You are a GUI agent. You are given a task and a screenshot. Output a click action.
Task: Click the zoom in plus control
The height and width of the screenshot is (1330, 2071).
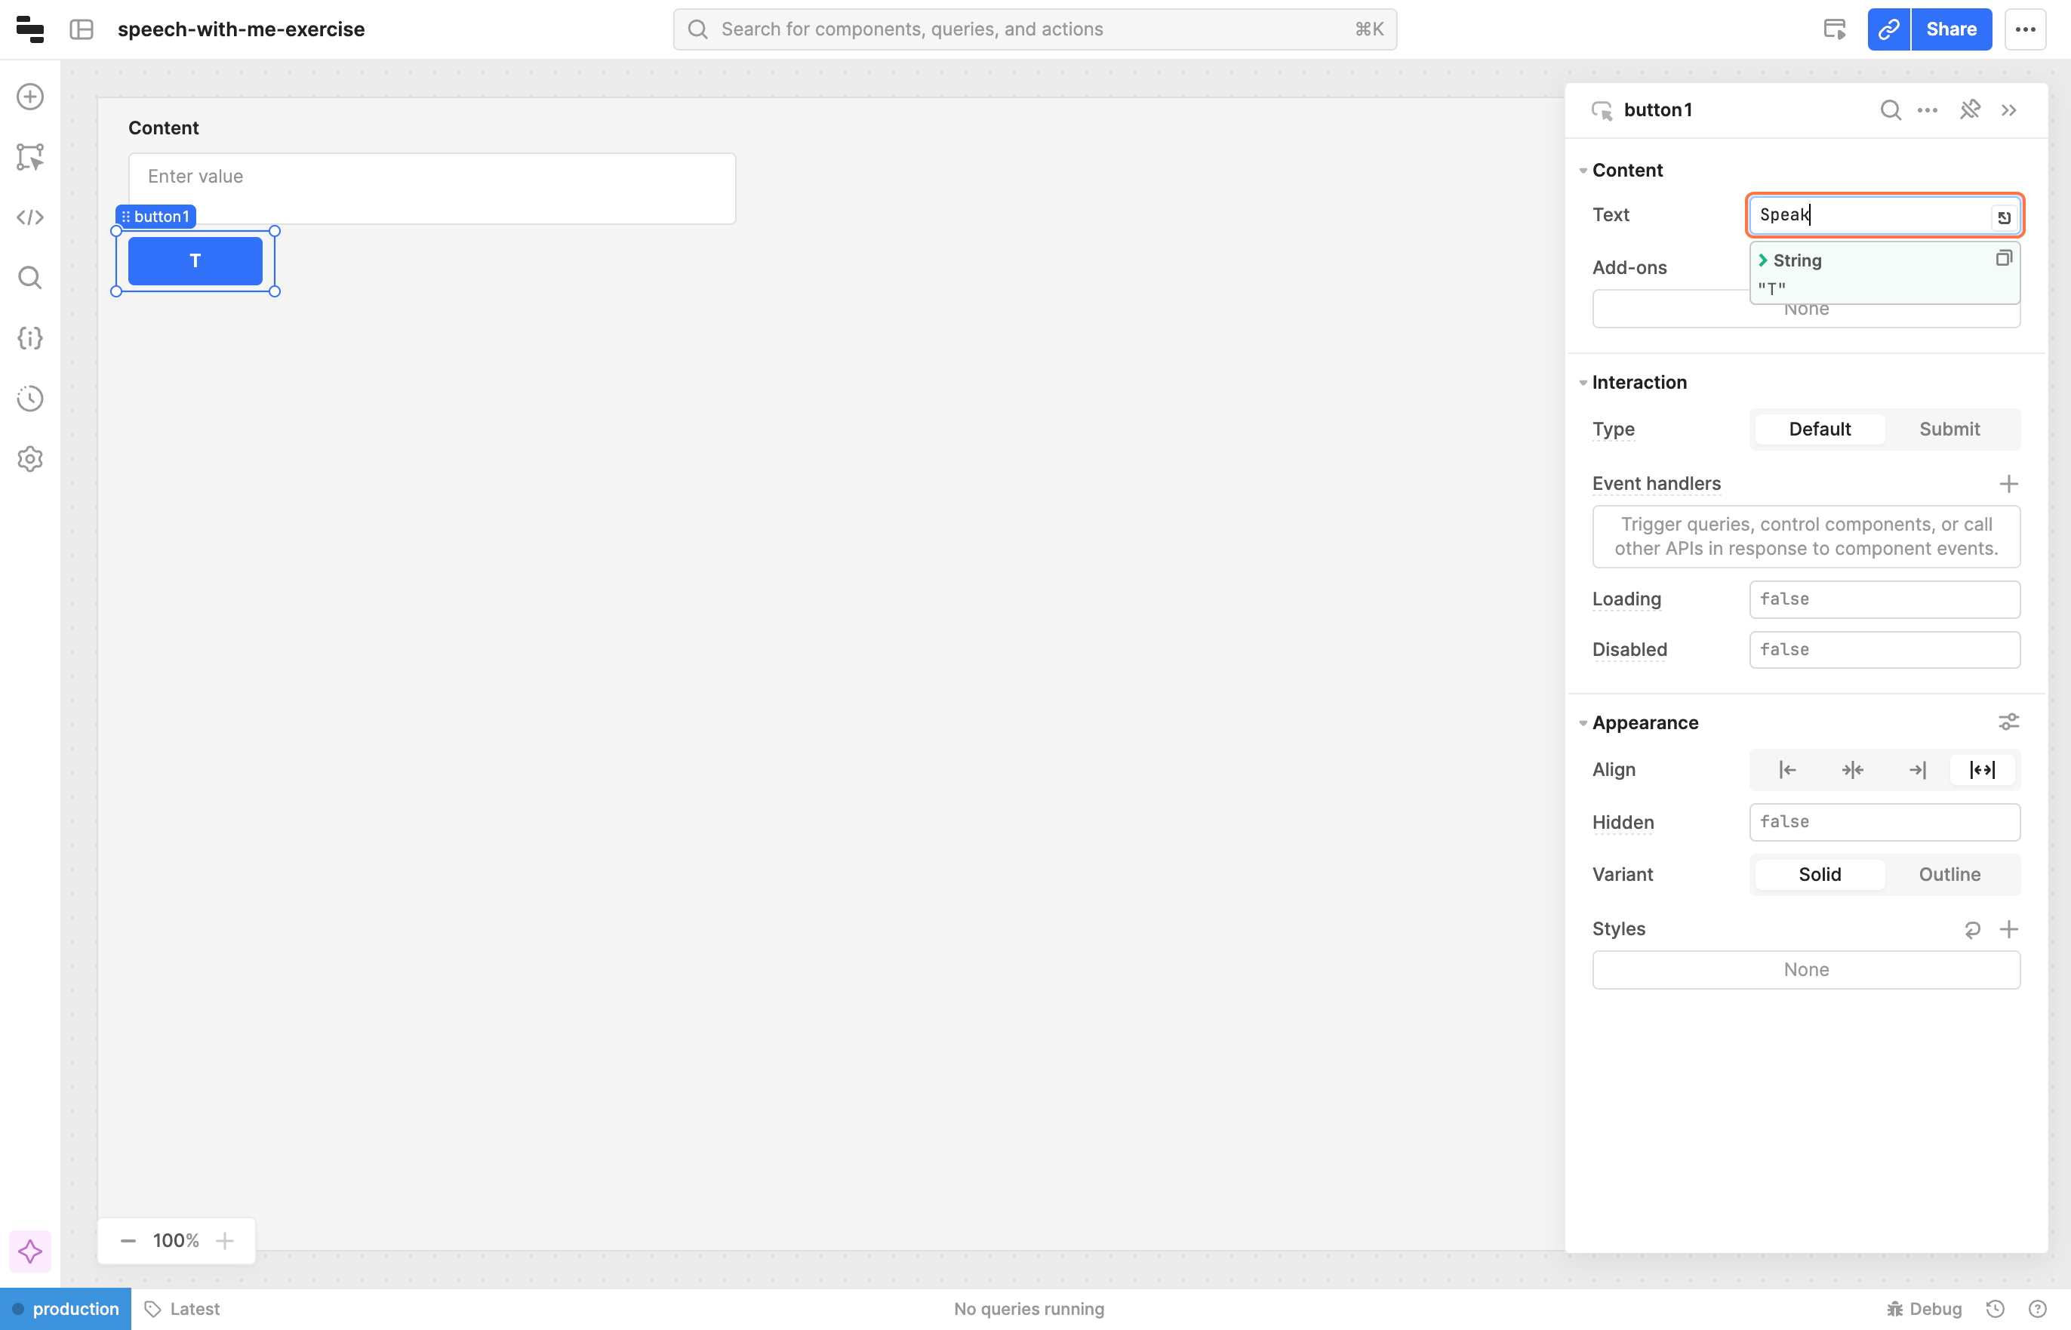[226, 1241]
